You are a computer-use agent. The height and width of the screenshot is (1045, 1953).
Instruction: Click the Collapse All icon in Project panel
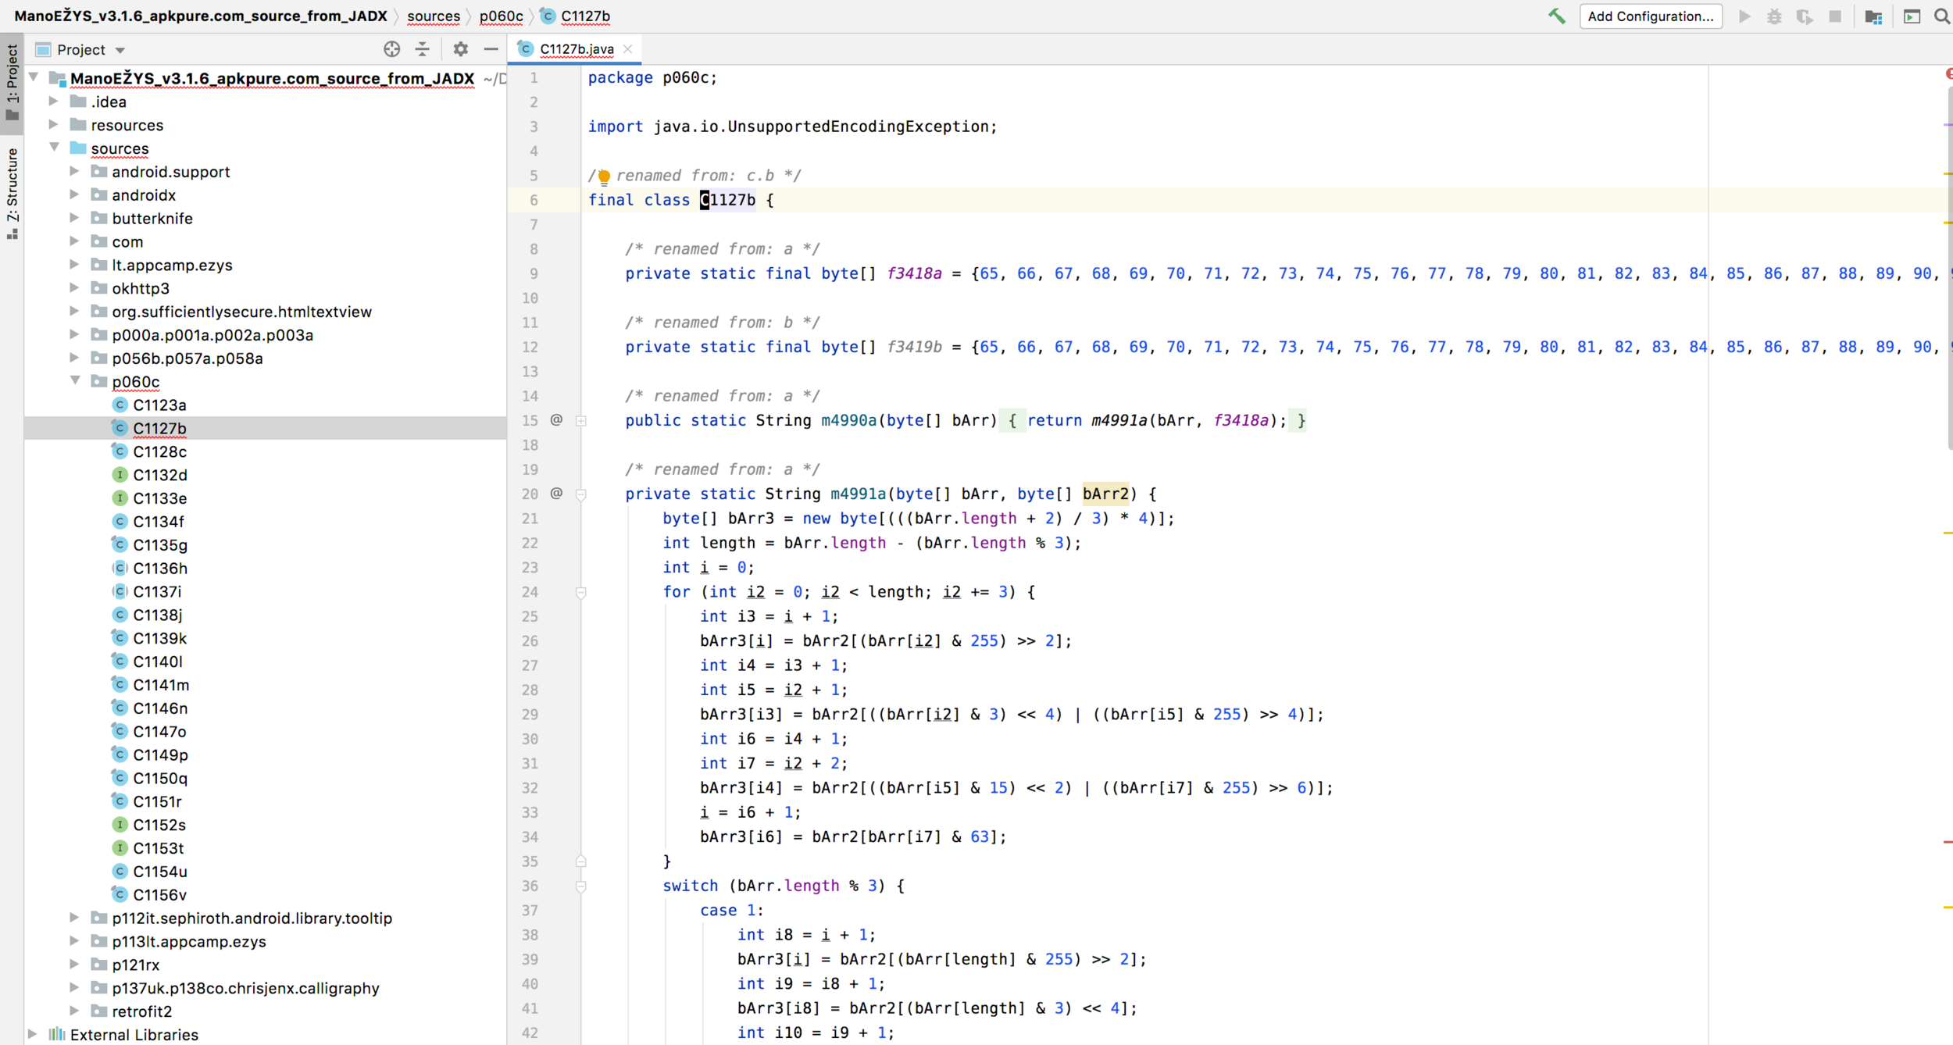423,49
